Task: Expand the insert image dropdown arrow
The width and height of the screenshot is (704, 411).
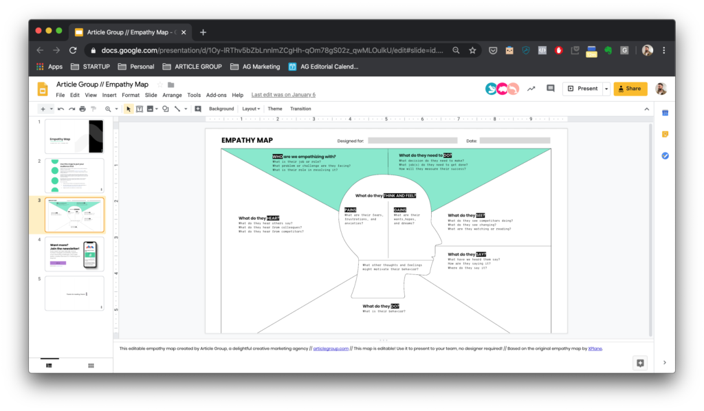Action: coord(156,109)
